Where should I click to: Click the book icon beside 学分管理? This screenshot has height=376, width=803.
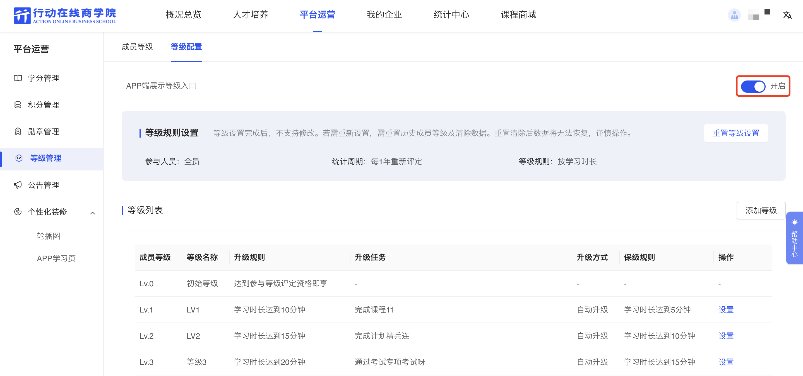pyautogui.click(x=18, y=78)
